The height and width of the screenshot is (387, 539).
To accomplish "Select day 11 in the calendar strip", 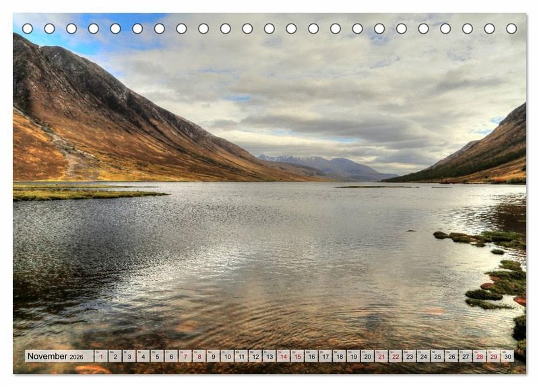I will pos(241,356).
